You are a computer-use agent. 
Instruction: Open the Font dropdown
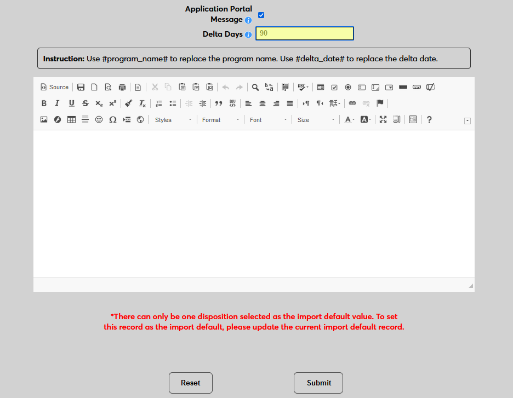[267, 120]
